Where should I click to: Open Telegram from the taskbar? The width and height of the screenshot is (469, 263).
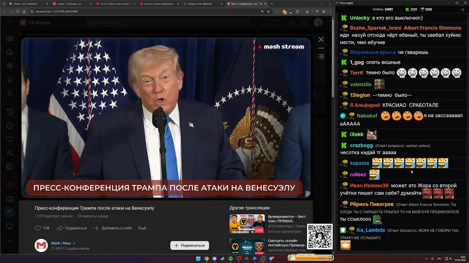click(x=271, y=259)
